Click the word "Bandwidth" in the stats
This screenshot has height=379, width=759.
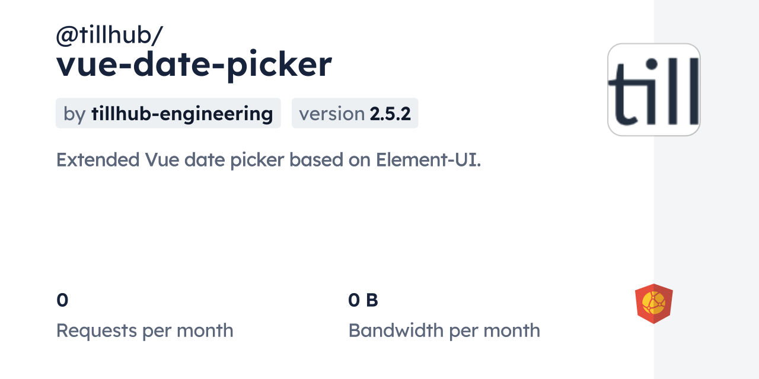click(x=396, y=330)
